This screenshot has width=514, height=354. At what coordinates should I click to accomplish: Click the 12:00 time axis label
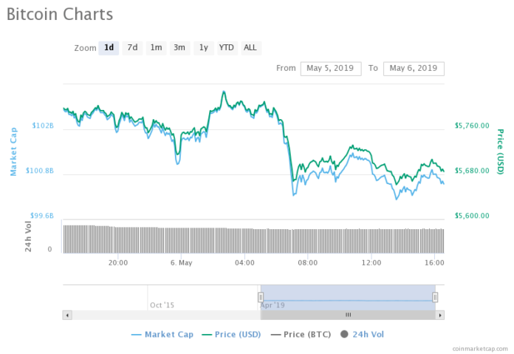point(371,263)
